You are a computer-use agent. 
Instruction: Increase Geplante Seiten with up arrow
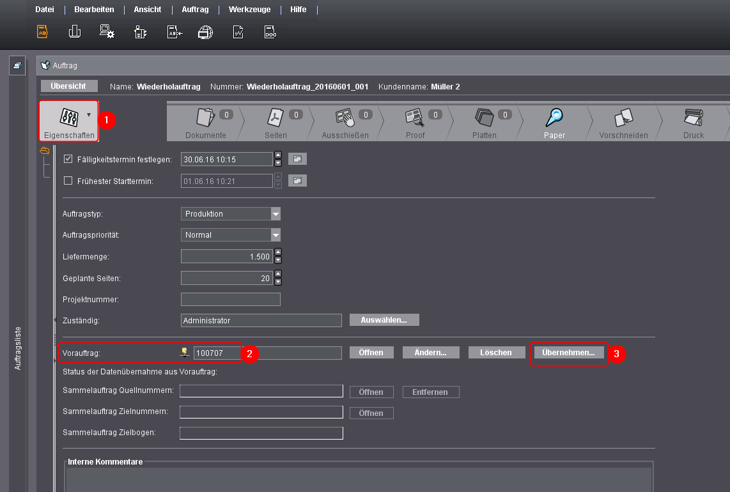[x=278, y=273]
